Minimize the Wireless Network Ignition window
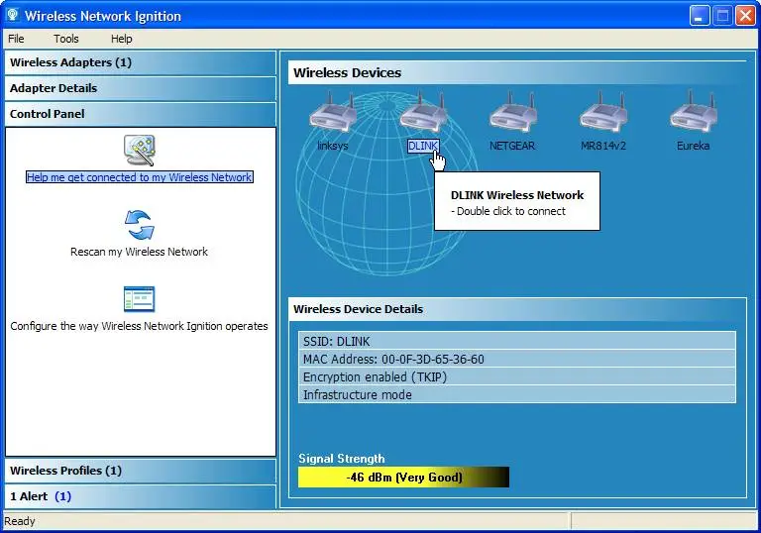 [x=700, y=16]
